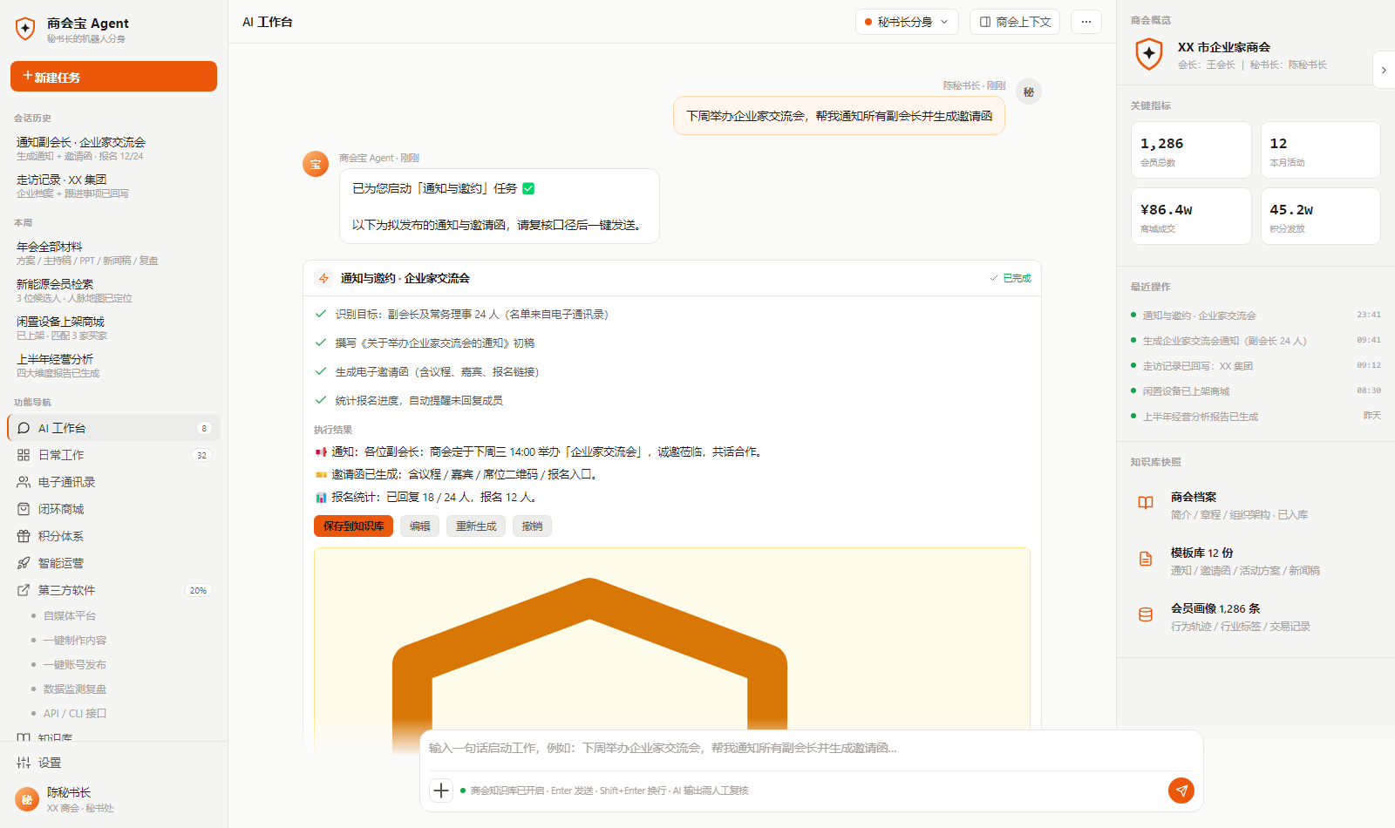
Task: Go to 电子通讯录 contacts icon
Action: click(24, 482)
